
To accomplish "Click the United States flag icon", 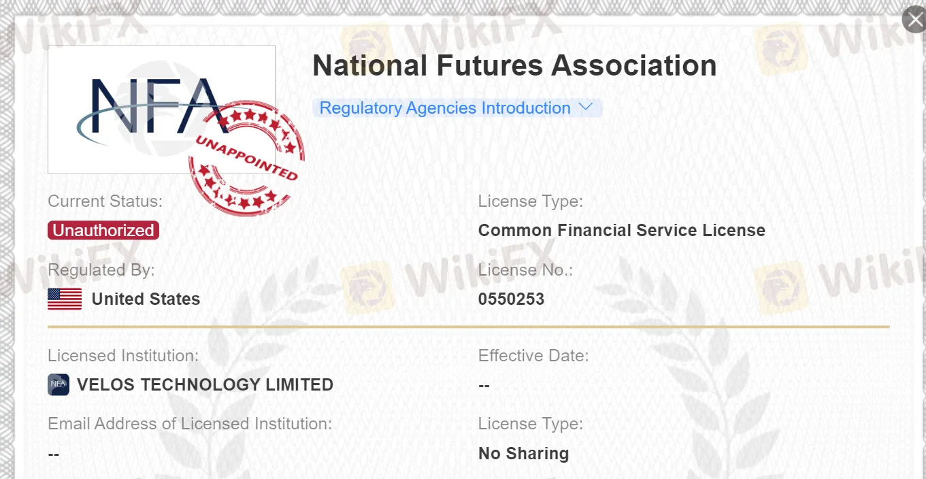I will tap(65, 299).
